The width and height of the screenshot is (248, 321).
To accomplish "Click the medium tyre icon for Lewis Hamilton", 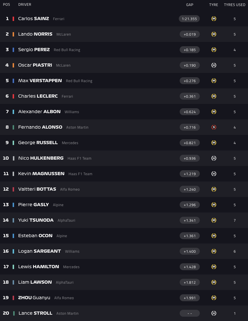I will (214, 267).
